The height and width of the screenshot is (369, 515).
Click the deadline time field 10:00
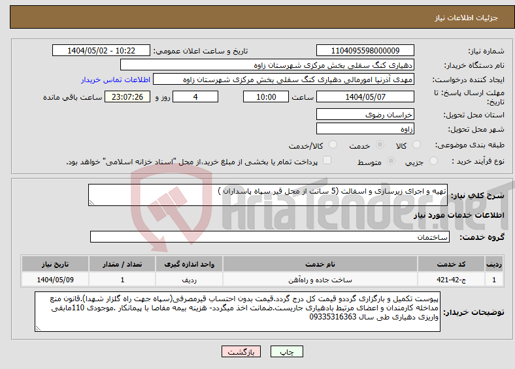pyautogui.click(x=266, y=96)
